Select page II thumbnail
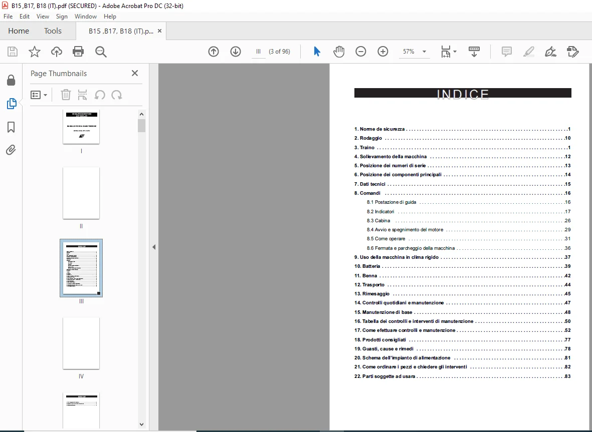592x432 pixels. [x=81, y=193]
